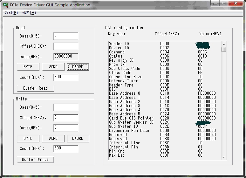Select the Base Address 5 row

coord(165,114)
